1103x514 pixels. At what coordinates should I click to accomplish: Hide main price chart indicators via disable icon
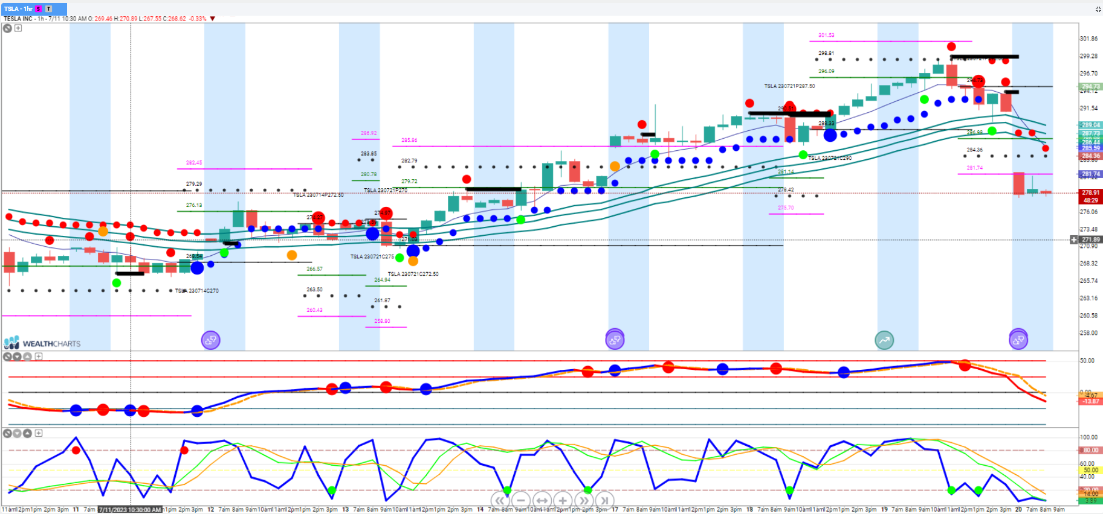[7, 28]
